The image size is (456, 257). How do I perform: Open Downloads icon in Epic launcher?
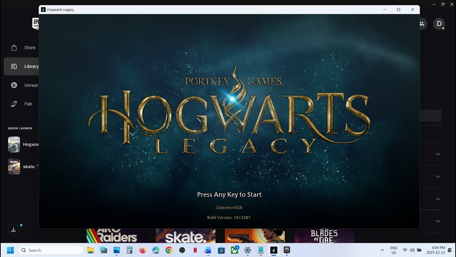pos(14,229)
